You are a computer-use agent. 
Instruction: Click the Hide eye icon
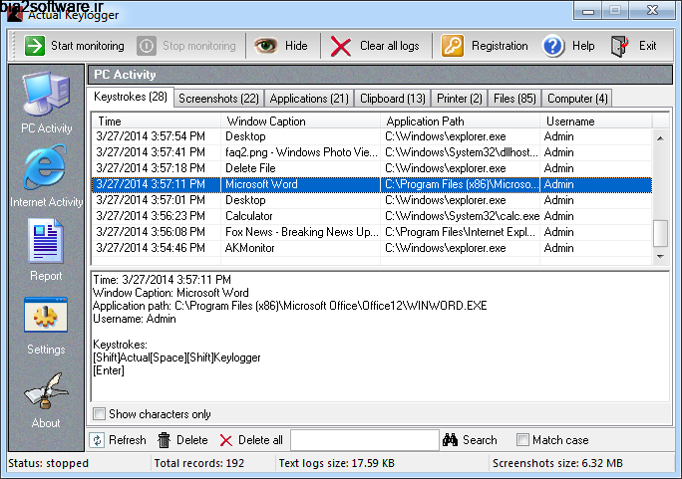[x=265, y=45]
